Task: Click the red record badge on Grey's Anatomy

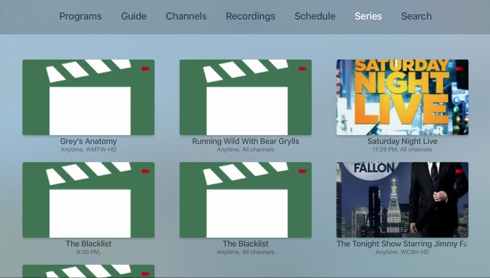Action: click(145, 69)
